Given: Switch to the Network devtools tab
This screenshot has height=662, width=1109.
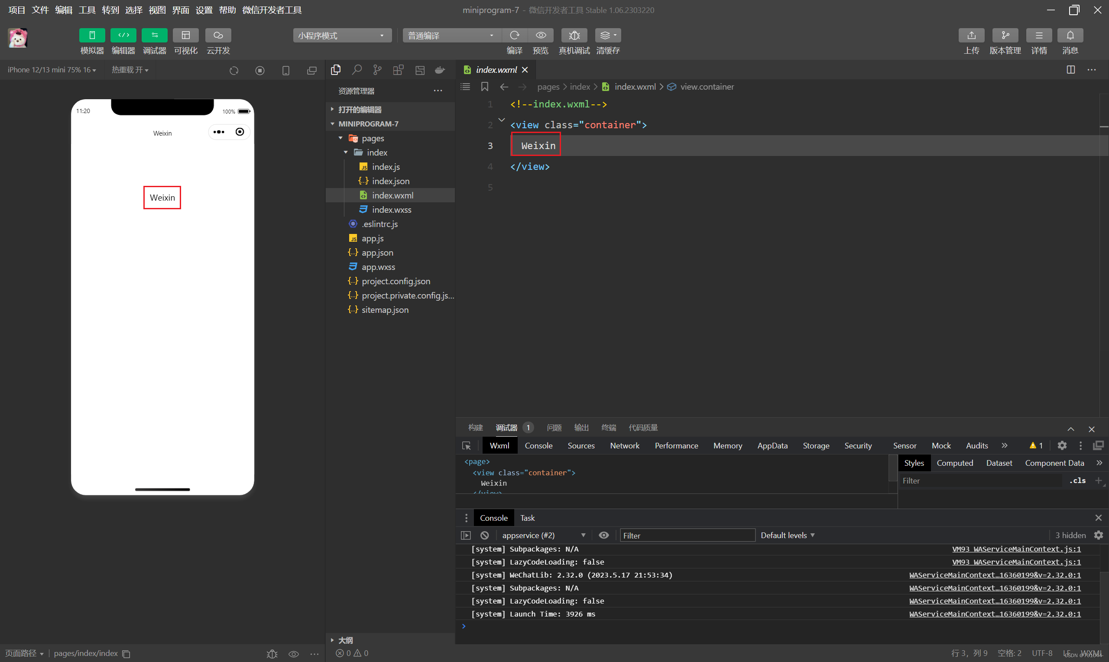Looking at the screenshot, I should [x=624, y=446].
